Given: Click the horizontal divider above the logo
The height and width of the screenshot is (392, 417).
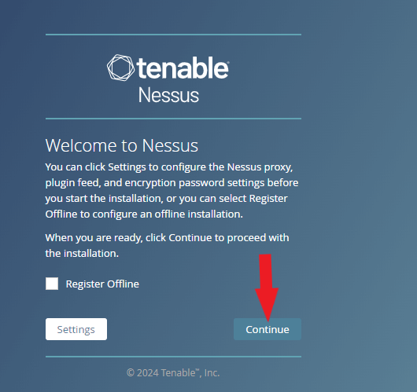Looking at the screenshot, I should tap(173, 35).
